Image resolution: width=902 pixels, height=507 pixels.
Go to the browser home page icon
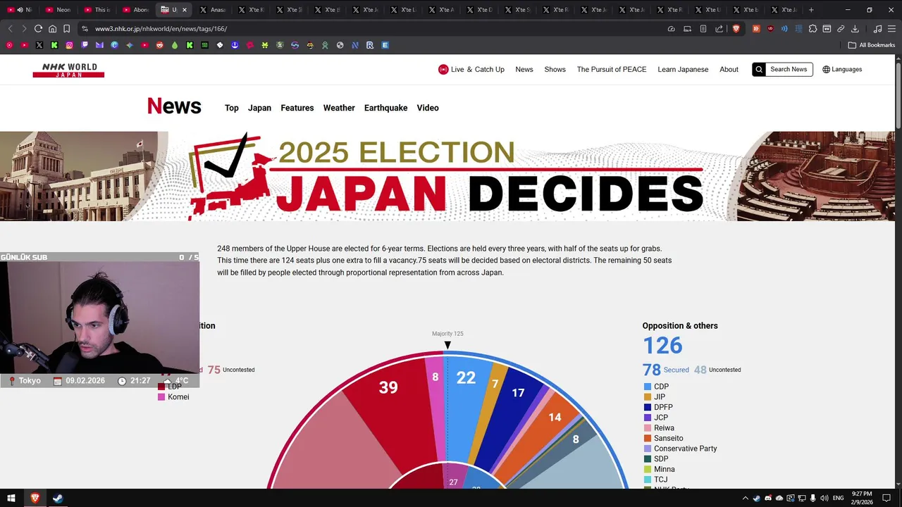(x=52, y=29)
